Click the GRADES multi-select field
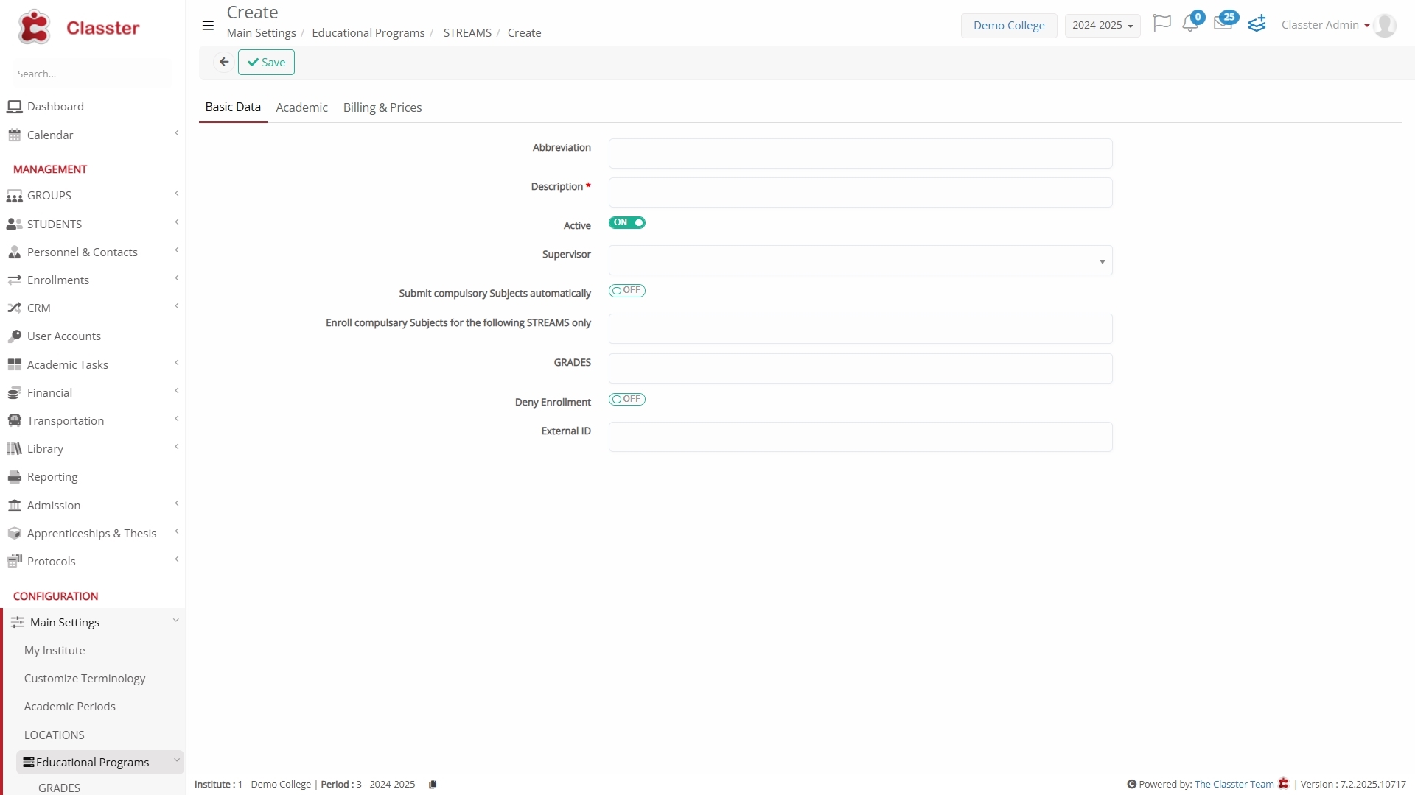Screen dimensions: 1415x795 [860, 369]
